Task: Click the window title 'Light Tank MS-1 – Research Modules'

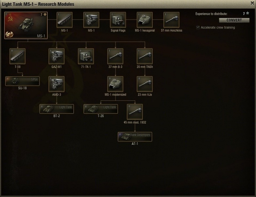Action: (x=38, y=4)
